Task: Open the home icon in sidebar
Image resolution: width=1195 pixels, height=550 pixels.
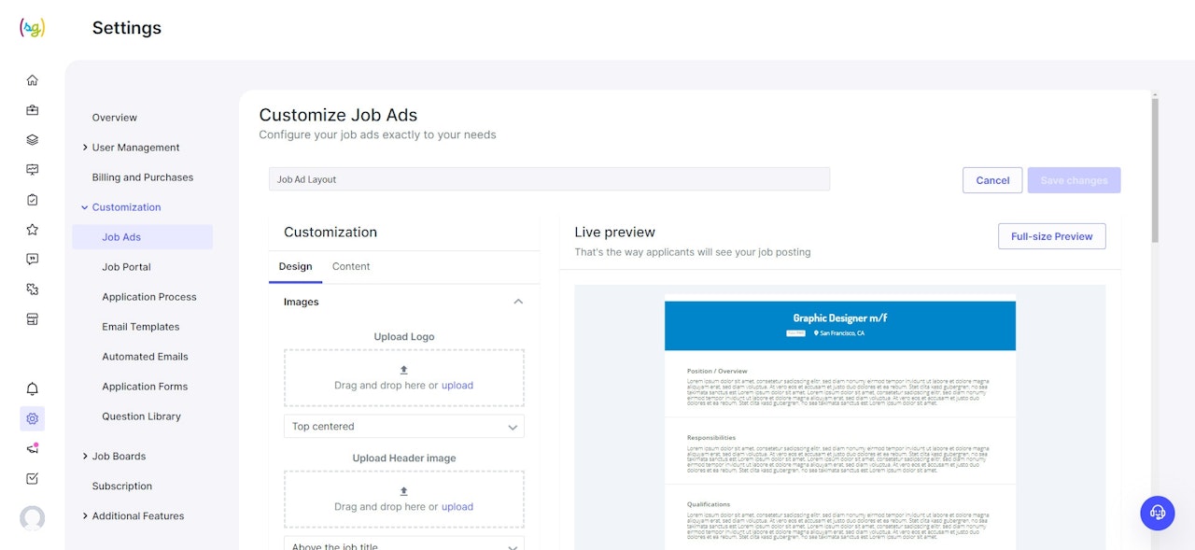Action: (x=33, y=80)
